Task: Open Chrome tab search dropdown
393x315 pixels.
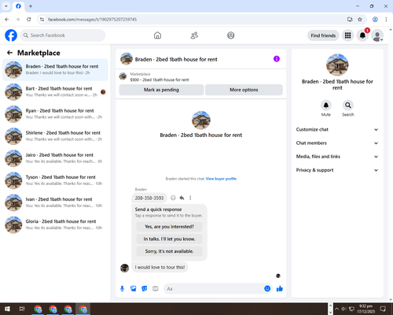Action: click(6, 6)
